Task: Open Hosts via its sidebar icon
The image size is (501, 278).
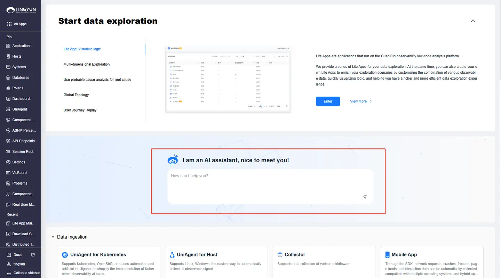Action: (x=9, y=56)
